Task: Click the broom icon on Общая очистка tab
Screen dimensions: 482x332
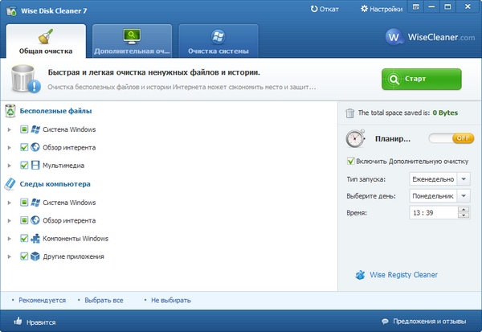Action: pyautogui.click(x=46, y=36)
